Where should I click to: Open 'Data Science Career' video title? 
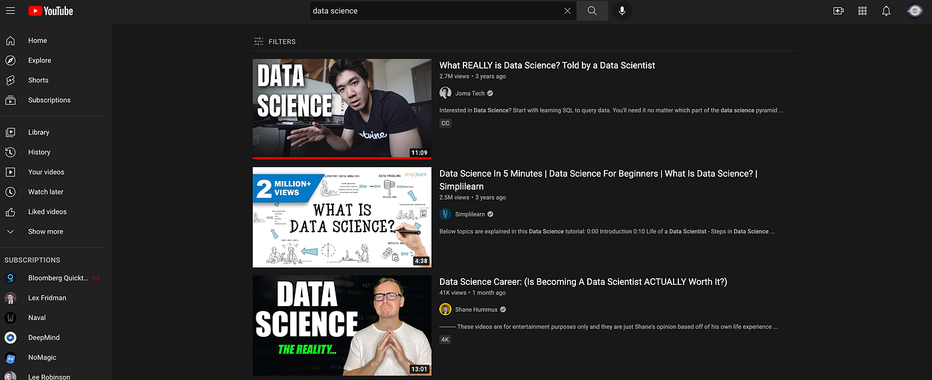pyautogui.click(x=583, y=282)
